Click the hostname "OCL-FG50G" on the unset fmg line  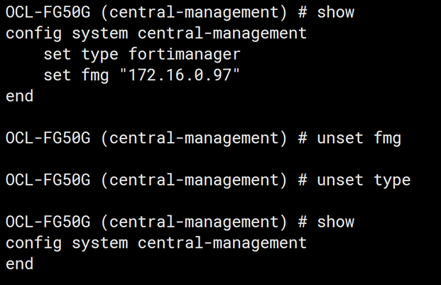[x=48, y=138]
